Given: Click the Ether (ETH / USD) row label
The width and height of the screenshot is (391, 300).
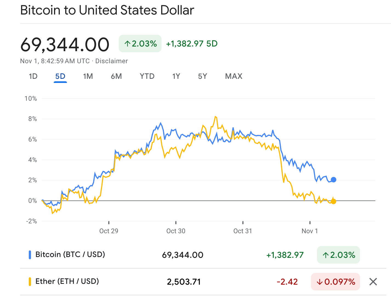Looking at the screenshot, I should (67, 281).
